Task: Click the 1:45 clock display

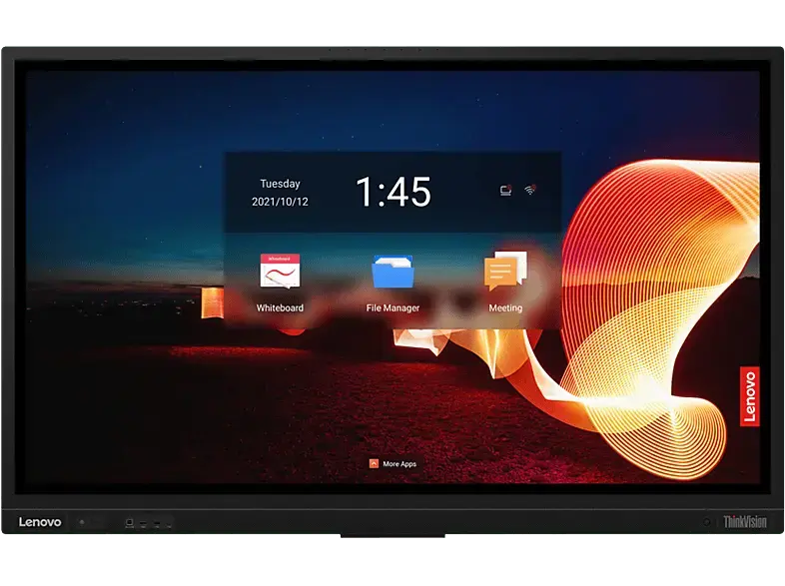Action: pos(393,192)
